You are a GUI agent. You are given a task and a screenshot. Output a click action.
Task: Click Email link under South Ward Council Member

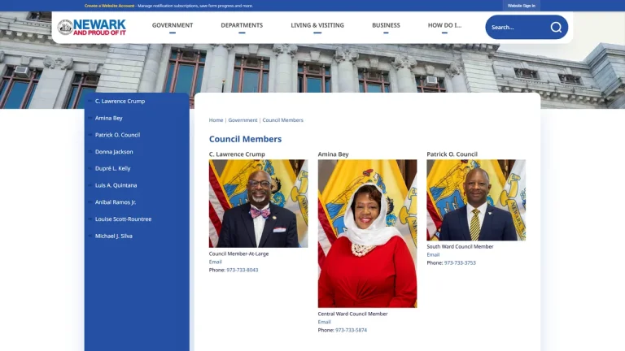pyautogui.click(x=433, y=254)
